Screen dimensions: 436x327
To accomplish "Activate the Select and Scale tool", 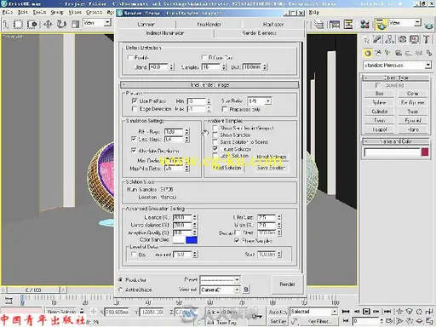I will click(75, 25).
